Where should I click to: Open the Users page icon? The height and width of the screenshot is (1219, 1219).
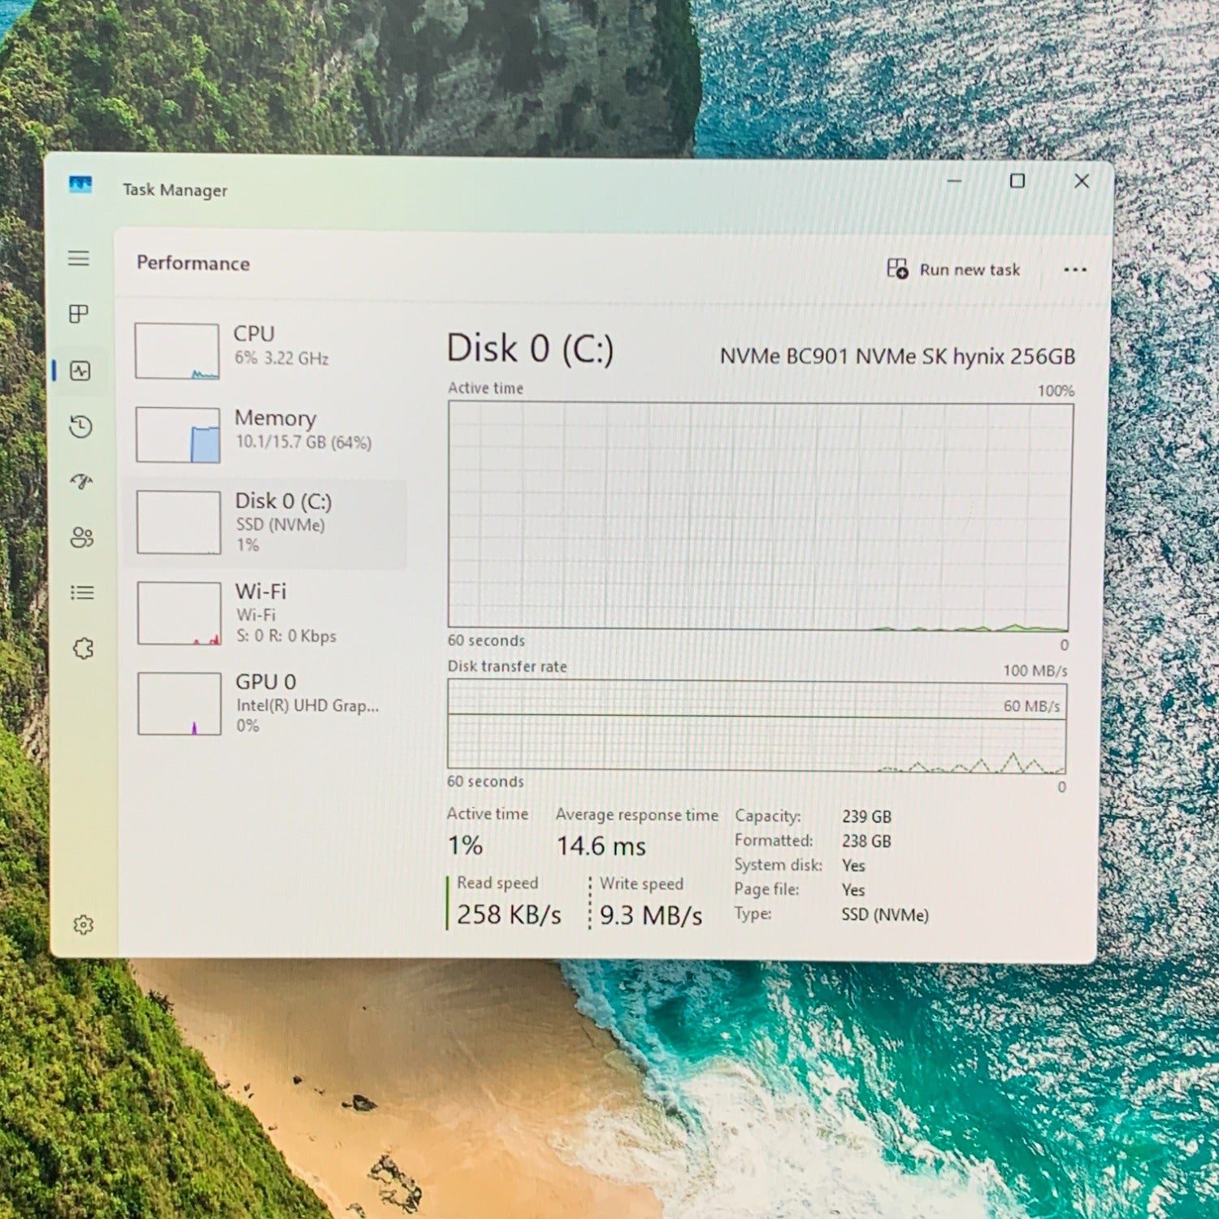pos(82,537)
